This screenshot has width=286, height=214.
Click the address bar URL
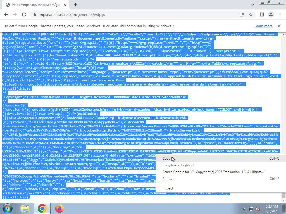click(72, 14)
